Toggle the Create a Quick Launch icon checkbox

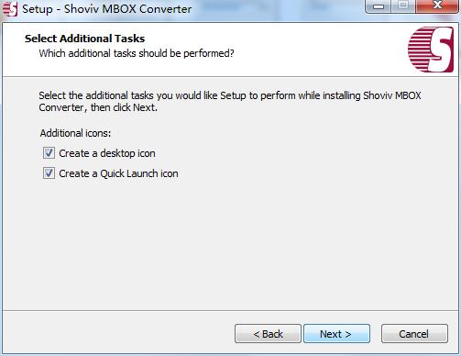pyautogui.click(x=49, y=173)
